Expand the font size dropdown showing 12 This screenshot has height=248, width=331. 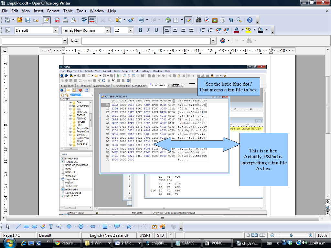click(x=131, y=30)
